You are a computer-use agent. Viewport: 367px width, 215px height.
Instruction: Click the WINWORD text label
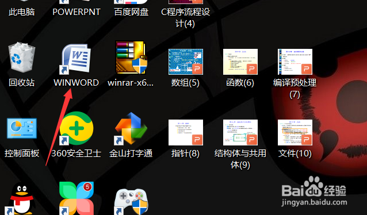point(77,83)
